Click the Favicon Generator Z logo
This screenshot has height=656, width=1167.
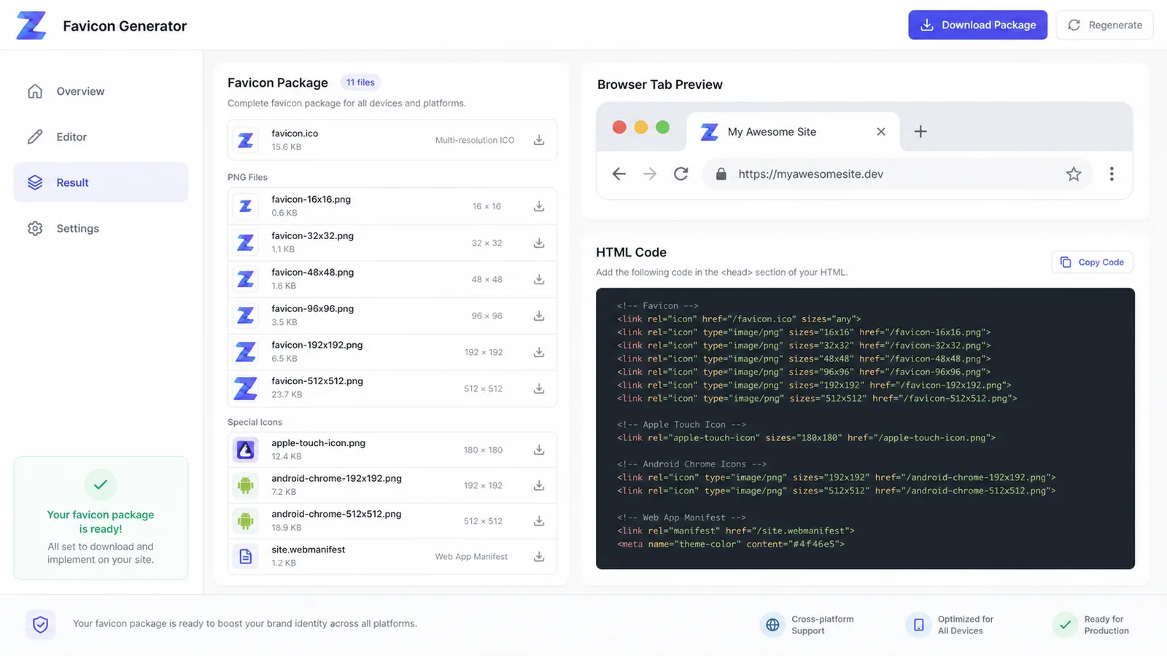click(31, 26)
